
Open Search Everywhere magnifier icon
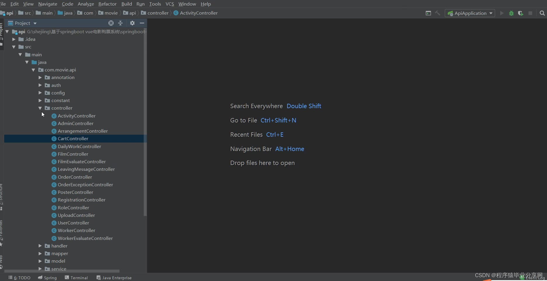pyautogui.click(x=542, y=13)
